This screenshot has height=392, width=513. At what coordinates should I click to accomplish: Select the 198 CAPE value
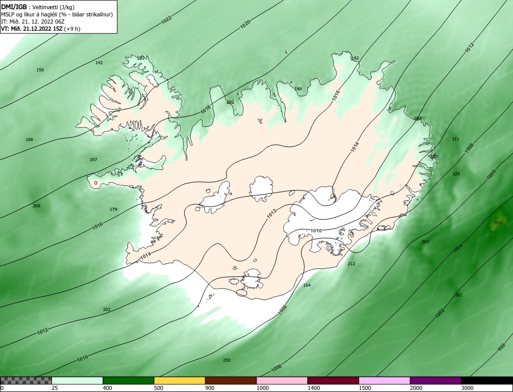tap(298, 89)
